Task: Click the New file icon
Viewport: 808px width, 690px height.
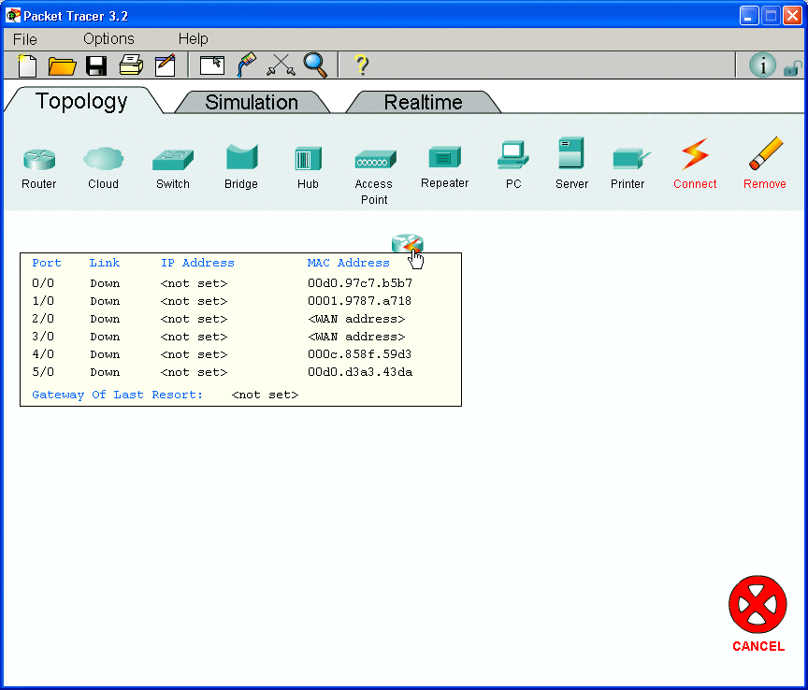Action: (x=27, y=65)
